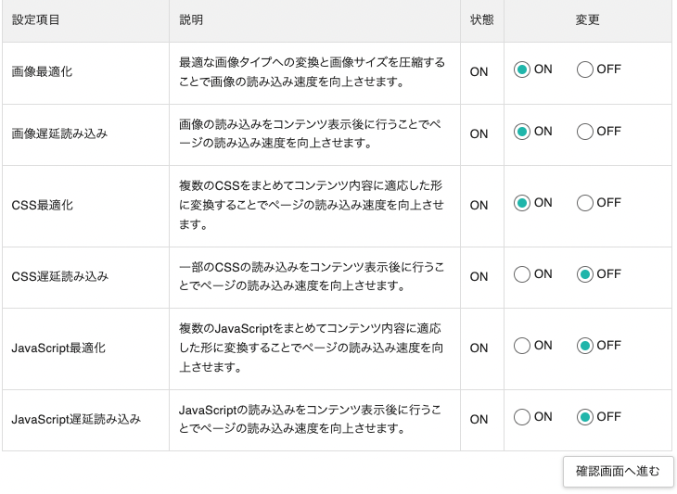
Task: Select ON radio for CSS最適化
Action: [522, 203]
